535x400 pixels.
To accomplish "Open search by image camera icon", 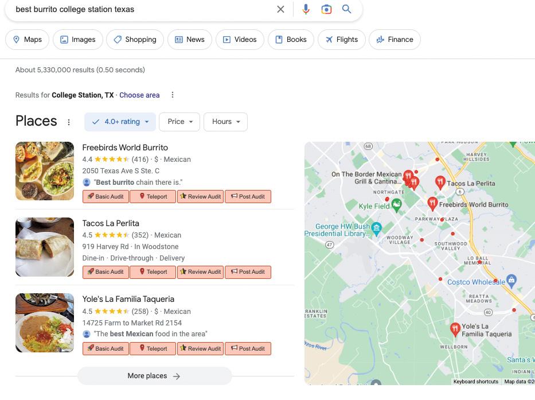I will pos(326,9).
